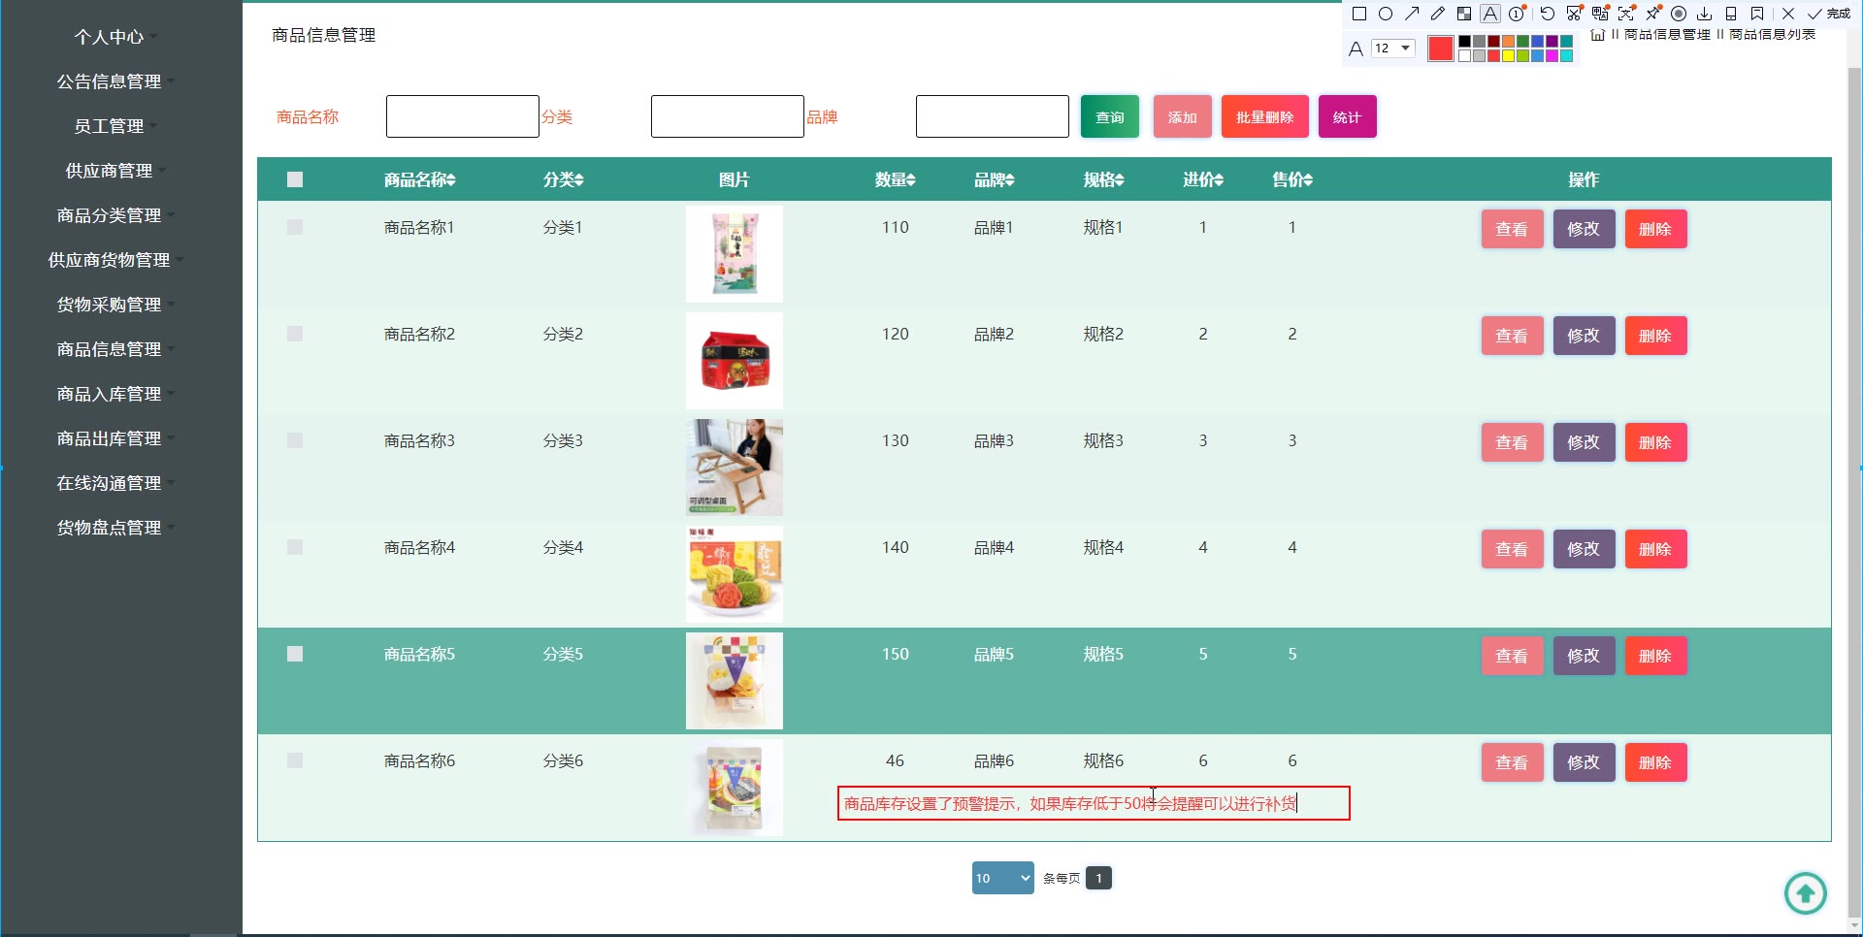Open the product image of 商品名称2
This screenshot has height=937, width=1863.
coord(735,361)
